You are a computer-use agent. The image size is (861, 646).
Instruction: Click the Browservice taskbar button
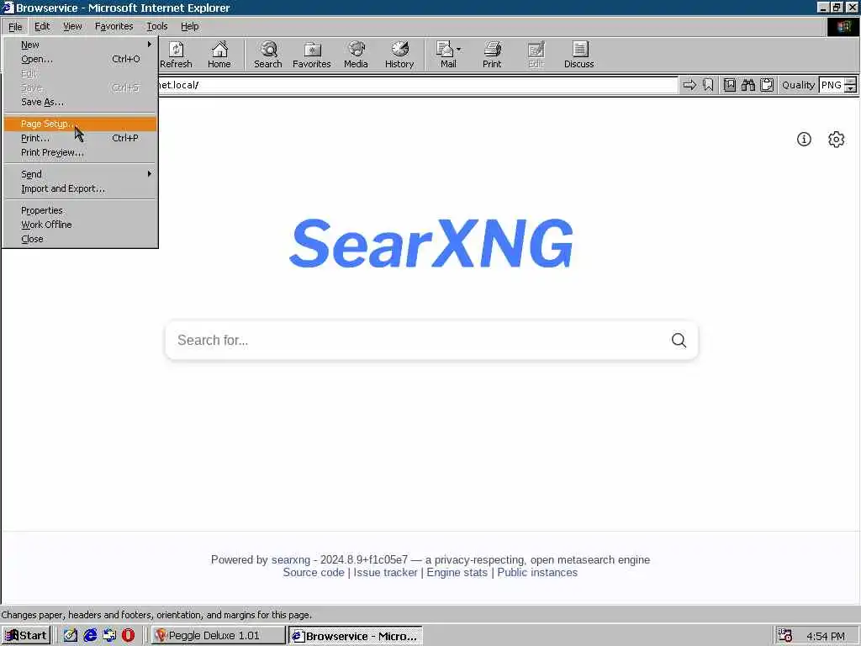coord(356,636)
